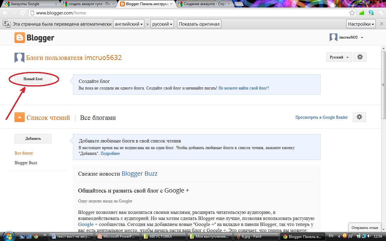The image size is (386, 241).
Task: Reload the page with refresh icon
Action: [23, 13]
